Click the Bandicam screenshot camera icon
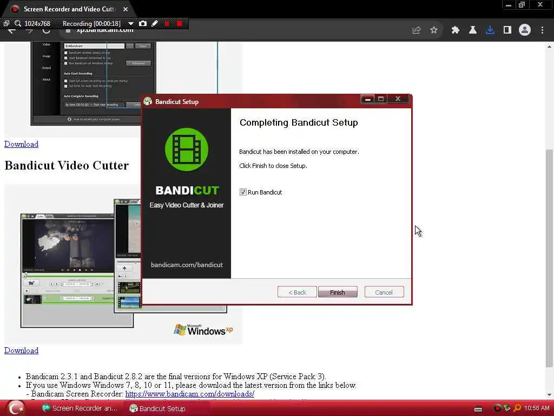The image size is (554, 416). (143, 23)
